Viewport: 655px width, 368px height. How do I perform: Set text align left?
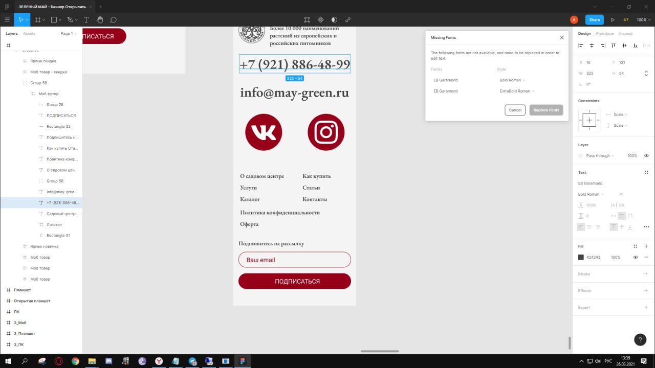click(581, 227)
